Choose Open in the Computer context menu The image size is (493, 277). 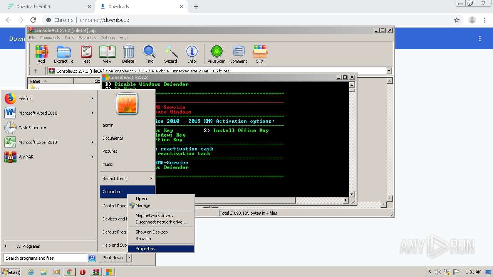point(161,199)
